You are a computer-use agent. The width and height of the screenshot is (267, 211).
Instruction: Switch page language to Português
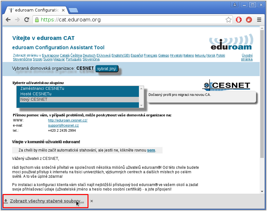74,59
